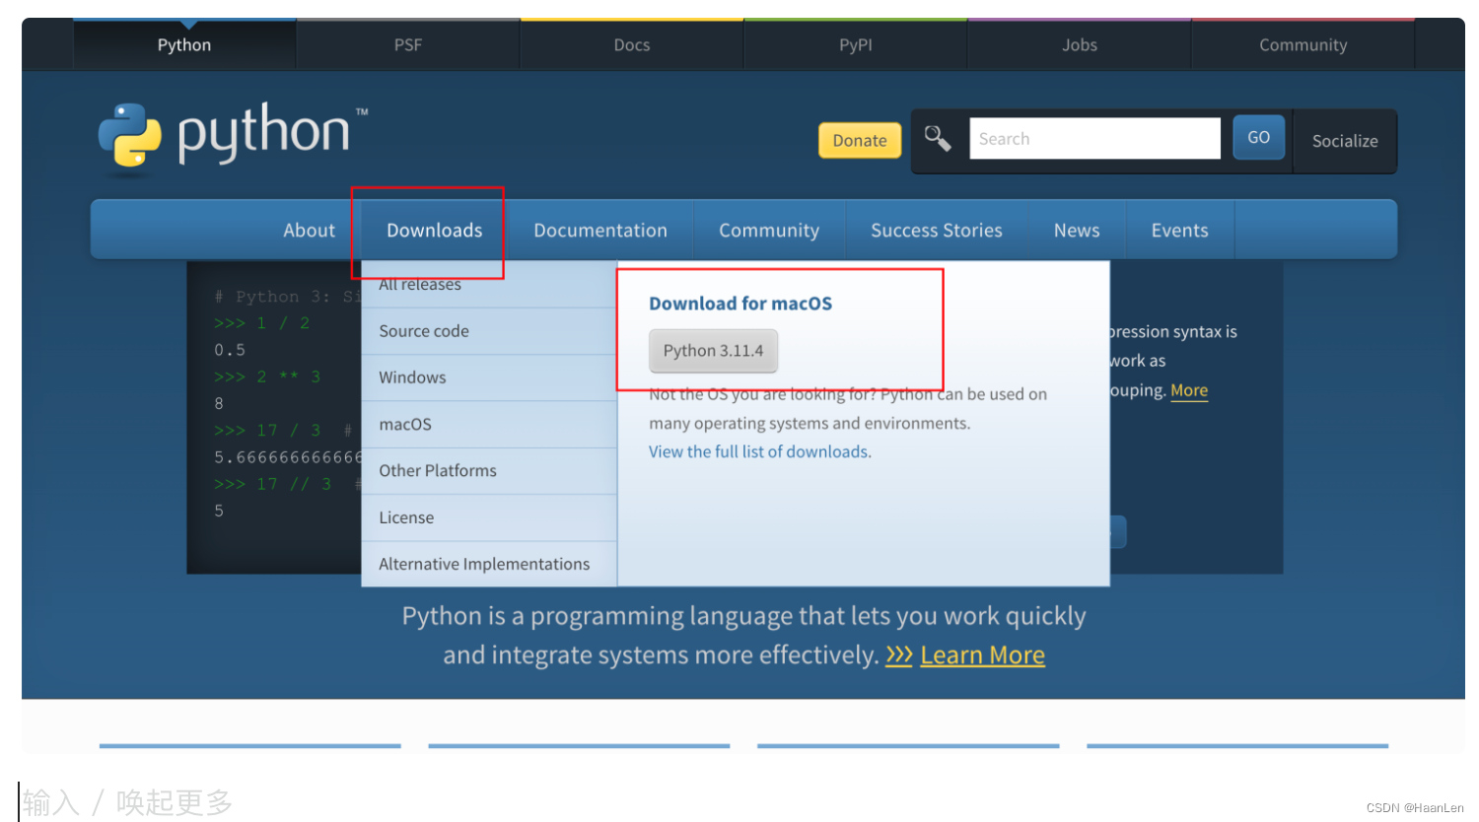1479x822 pixels.
Task: Click the Download for macOS heading
Action: click(740, 304)
